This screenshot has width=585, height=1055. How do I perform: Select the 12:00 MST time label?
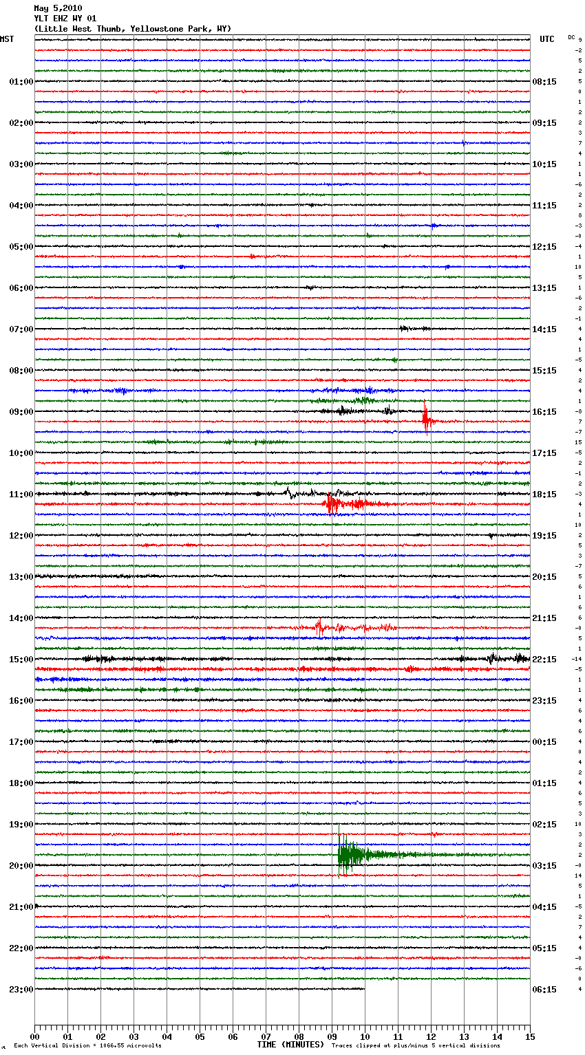click(x=21, y=536)
